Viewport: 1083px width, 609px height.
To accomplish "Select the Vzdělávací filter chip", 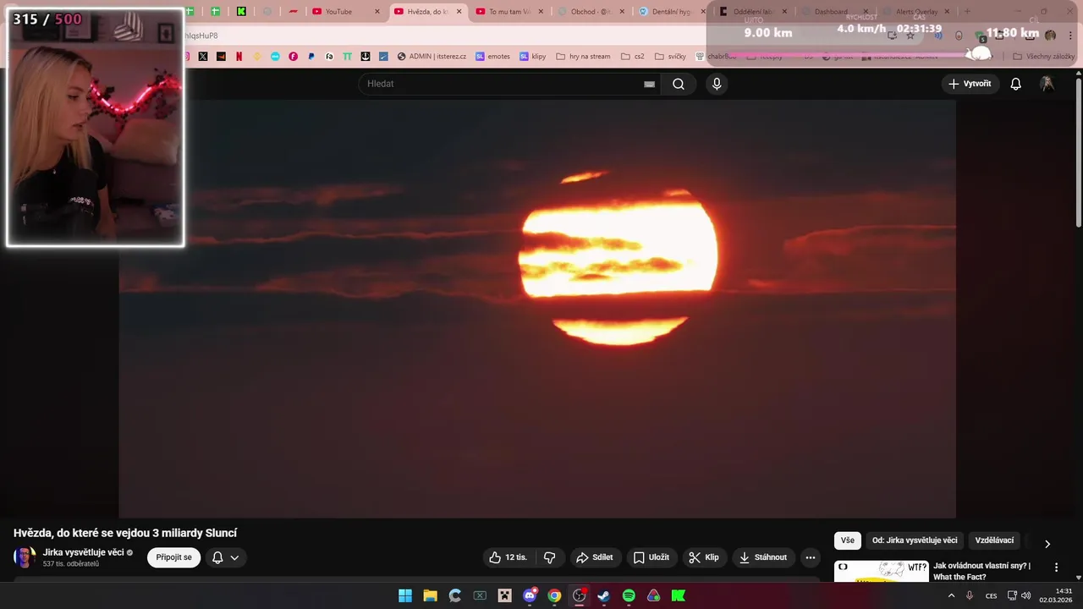I will (x=994, y=540).
